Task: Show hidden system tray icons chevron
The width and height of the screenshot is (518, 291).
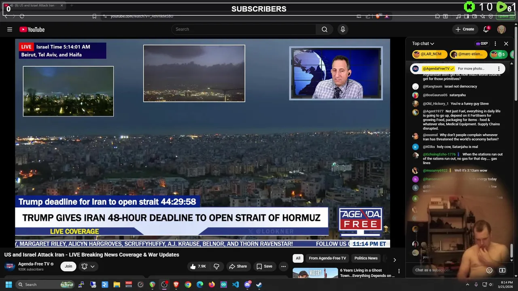Action: point(467,285)
